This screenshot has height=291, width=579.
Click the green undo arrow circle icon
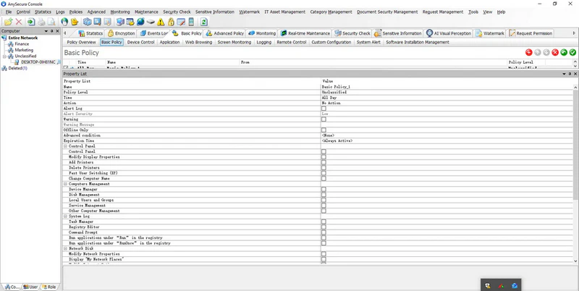pyautogui.click(x=564, y=52)
